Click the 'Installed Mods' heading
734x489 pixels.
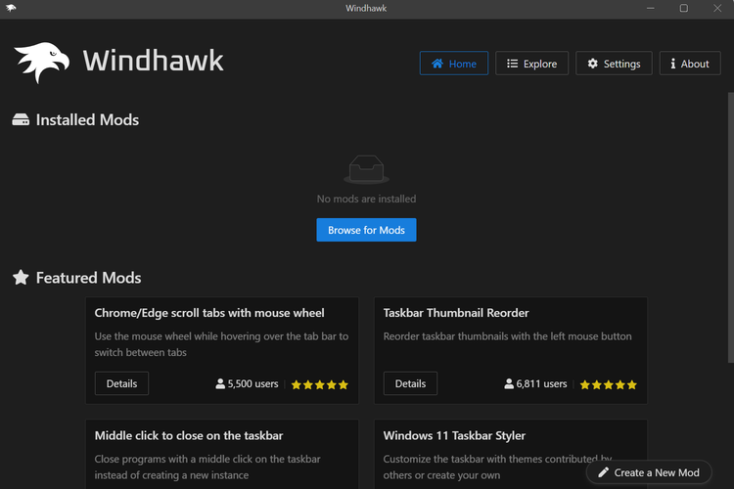point(87,119)
